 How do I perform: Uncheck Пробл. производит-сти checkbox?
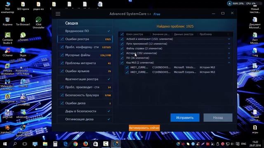(x=62, y=87)
